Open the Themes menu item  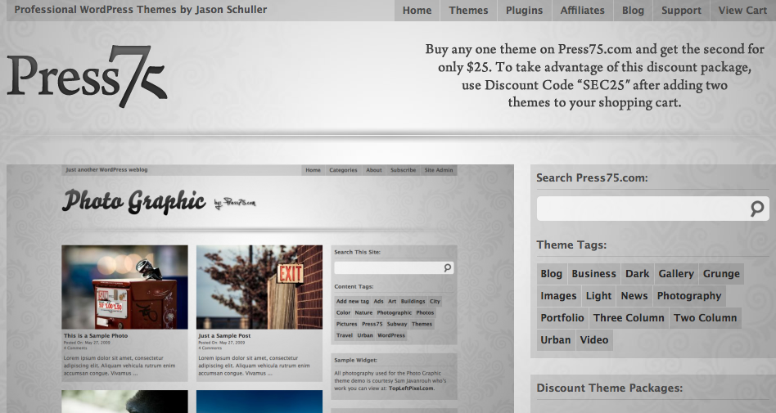point(468,11)
